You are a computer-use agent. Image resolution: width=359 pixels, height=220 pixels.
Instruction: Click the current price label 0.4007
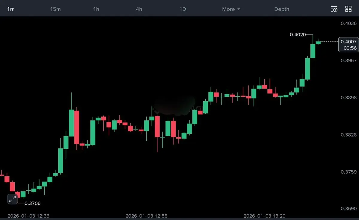tap(349, 42)
